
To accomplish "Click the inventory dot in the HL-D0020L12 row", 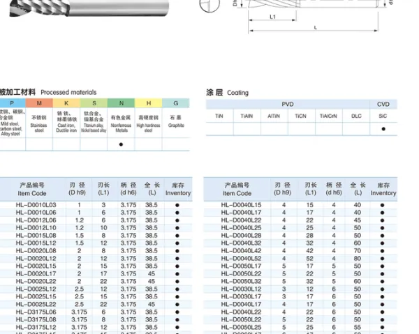I will [177, 259].
